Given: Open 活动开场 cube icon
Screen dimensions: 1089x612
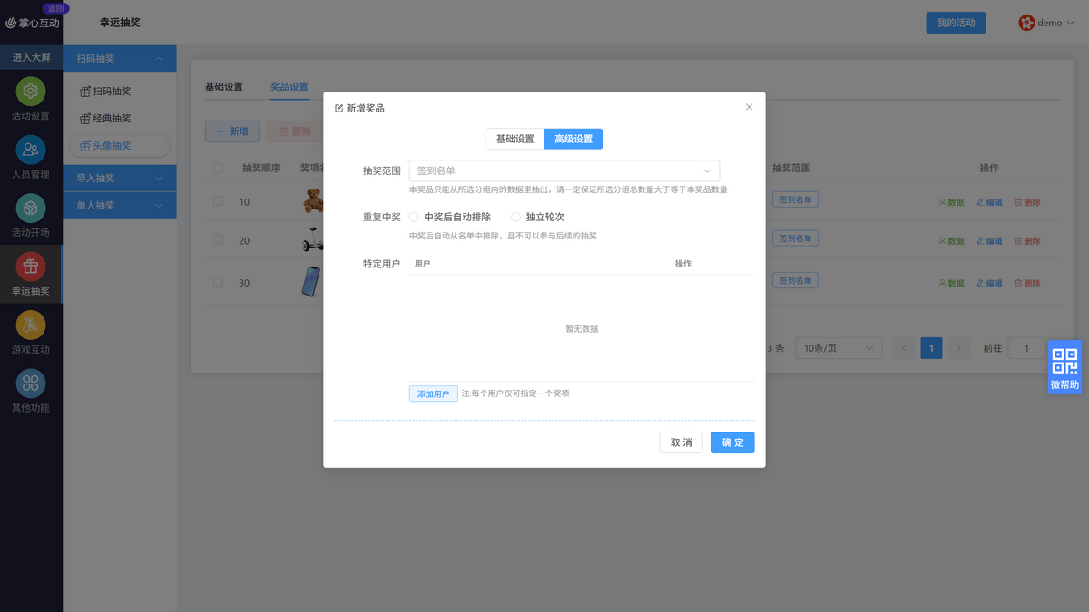Looking at the screenshot, I should pyautogui.click(x=31, y=209).
